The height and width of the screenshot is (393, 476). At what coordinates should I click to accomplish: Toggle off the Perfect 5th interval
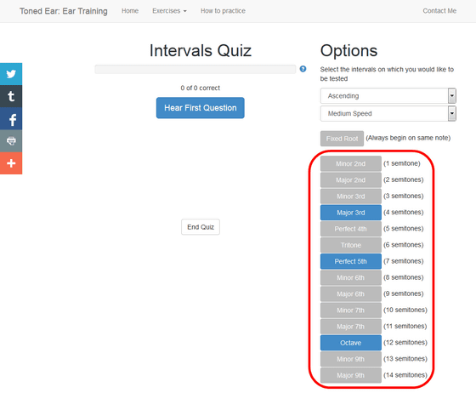[350, 261]
